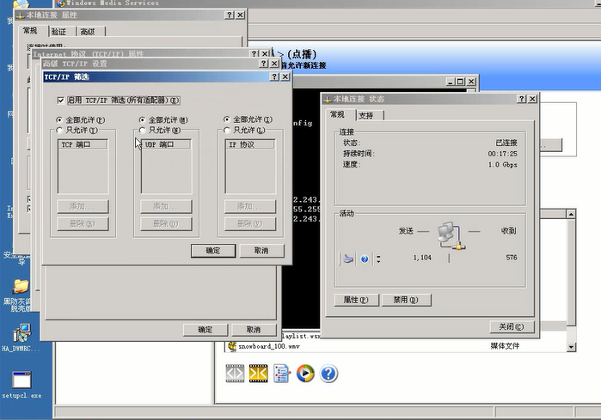The width and height of the screenshot is (601, 420).
Task: Click connection properties window title icon
Action: 21,15
